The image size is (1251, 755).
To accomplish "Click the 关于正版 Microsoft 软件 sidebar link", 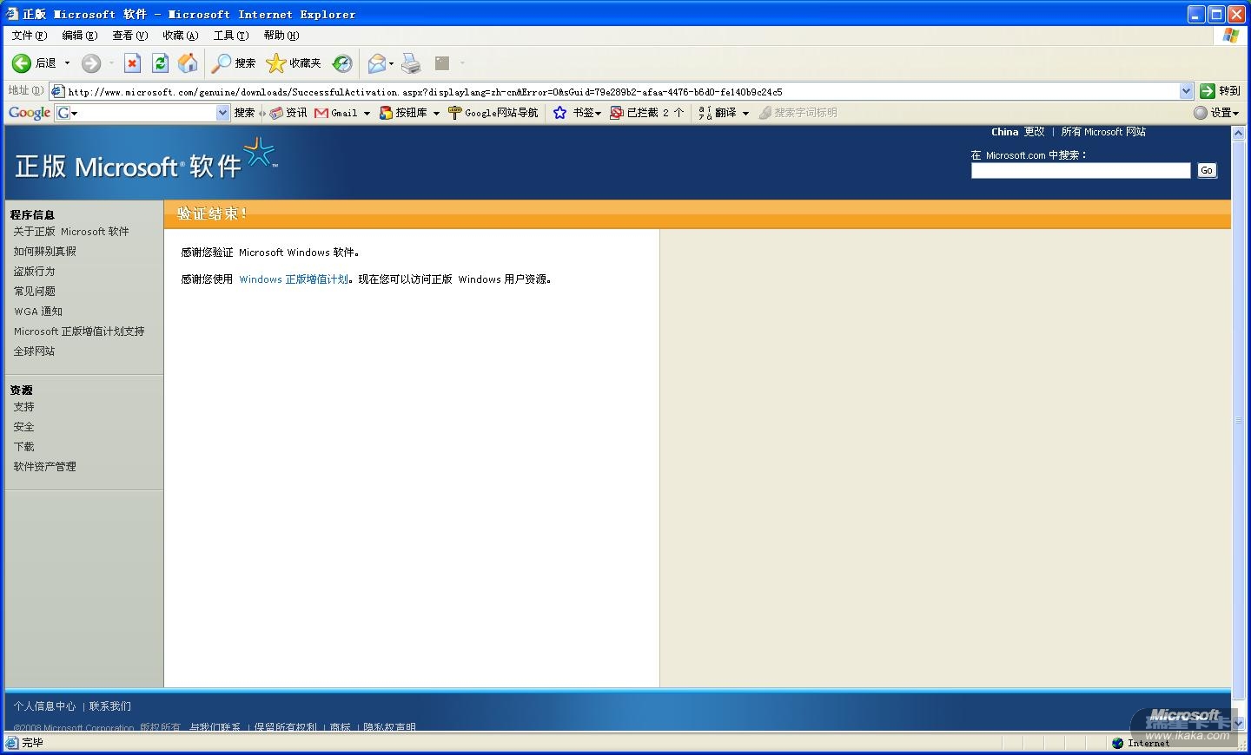I will [x=71, y=232].
